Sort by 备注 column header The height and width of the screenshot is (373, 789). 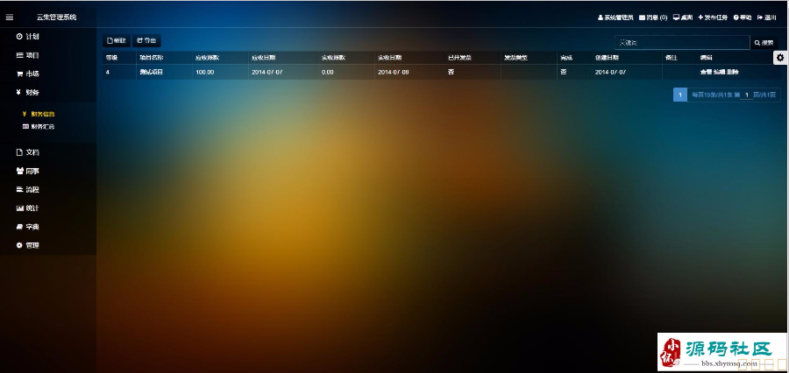(672, 58)
